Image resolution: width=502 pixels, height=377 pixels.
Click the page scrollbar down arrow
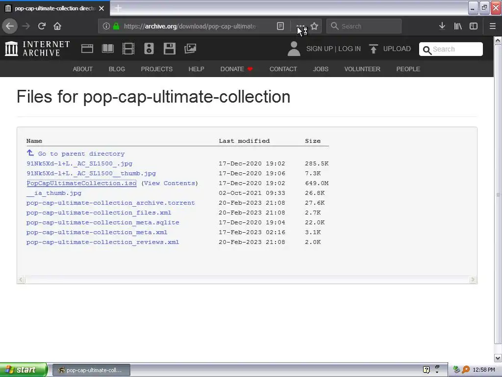tap(498, 358)
